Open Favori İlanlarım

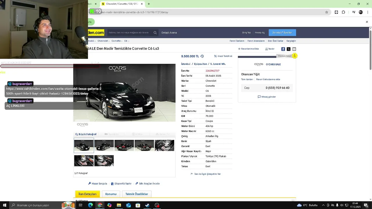(x=237, y=41)
